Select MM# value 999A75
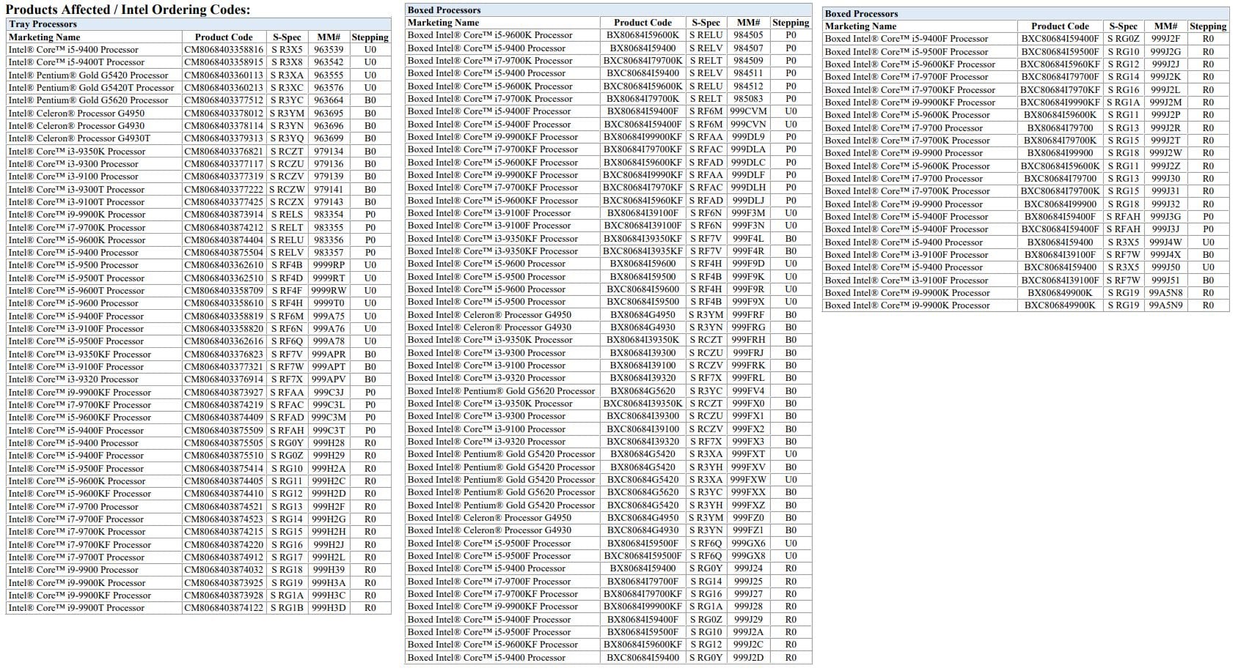This screenshot has height=671, width=1241. [x=329, y=316]
